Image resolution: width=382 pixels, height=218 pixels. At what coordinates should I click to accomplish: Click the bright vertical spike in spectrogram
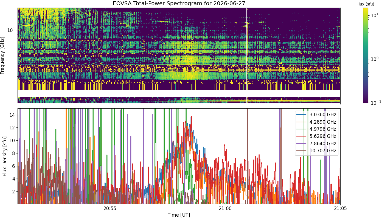(247, 55)
